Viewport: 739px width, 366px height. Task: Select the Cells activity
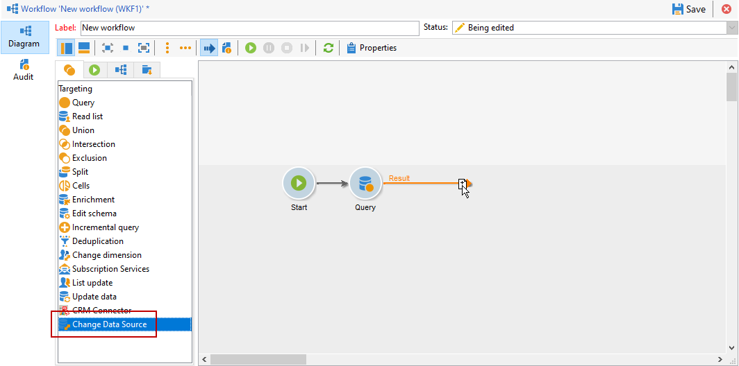(125, 186)
